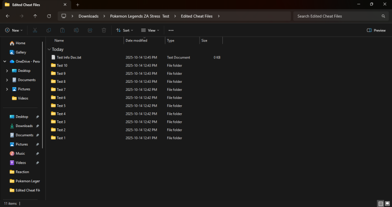Viewport: 392px width, 207px height.
Task: Open the New dropdown menu
Action: point(14,30)
